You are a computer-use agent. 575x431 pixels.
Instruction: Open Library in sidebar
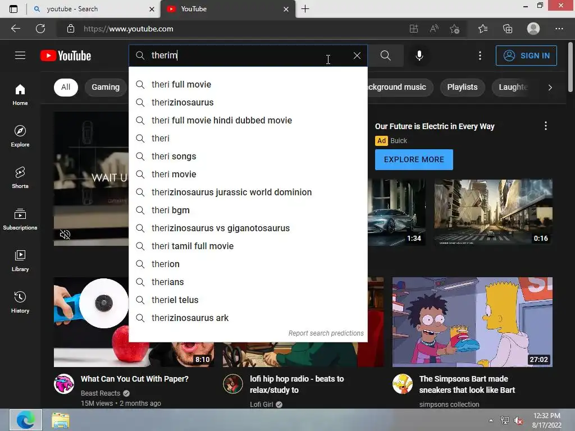(20, 260)
